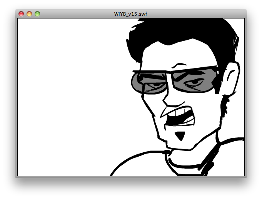The height and width of the screenshot is (199, 262).
Task: Click the red close window button
Action: (21, 14)
